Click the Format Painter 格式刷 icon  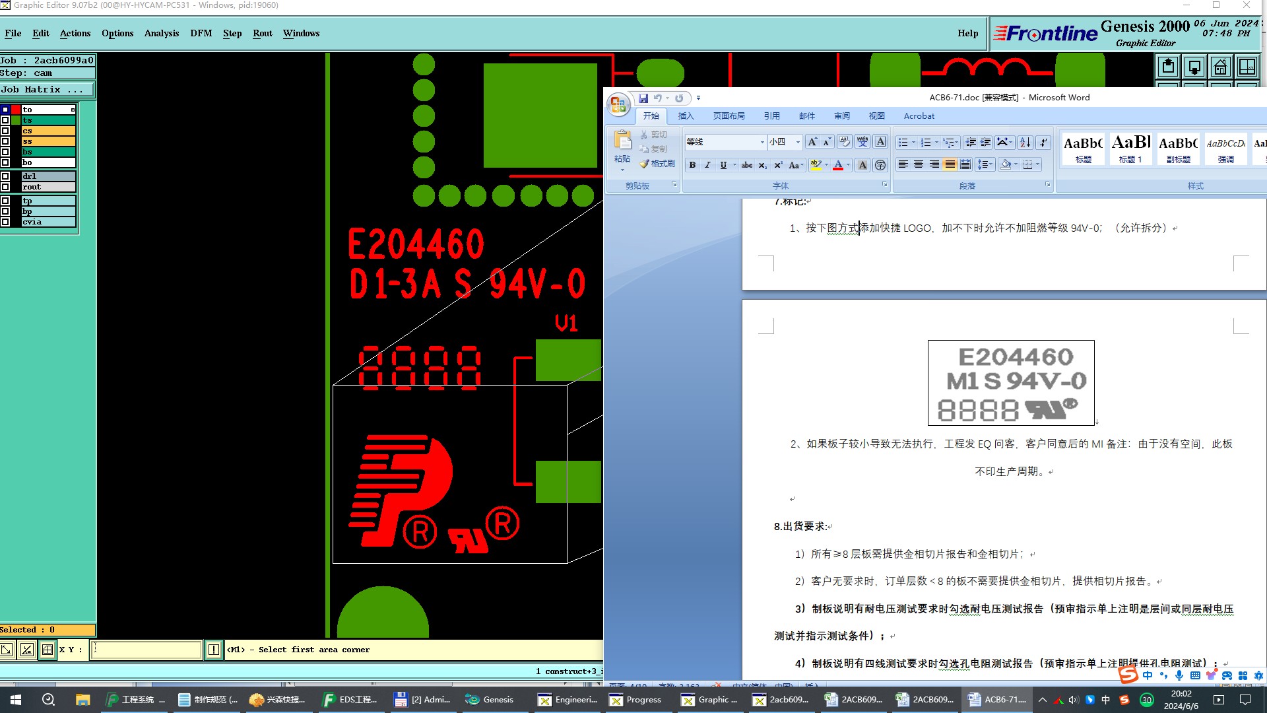click(x=657, y=164)
